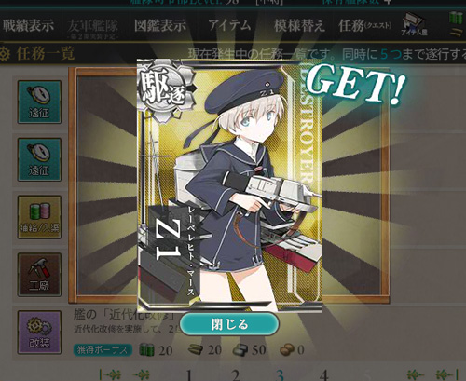This screenshot has height=381, width=466.
Task: Go to quest page 1
Action: 189,375
